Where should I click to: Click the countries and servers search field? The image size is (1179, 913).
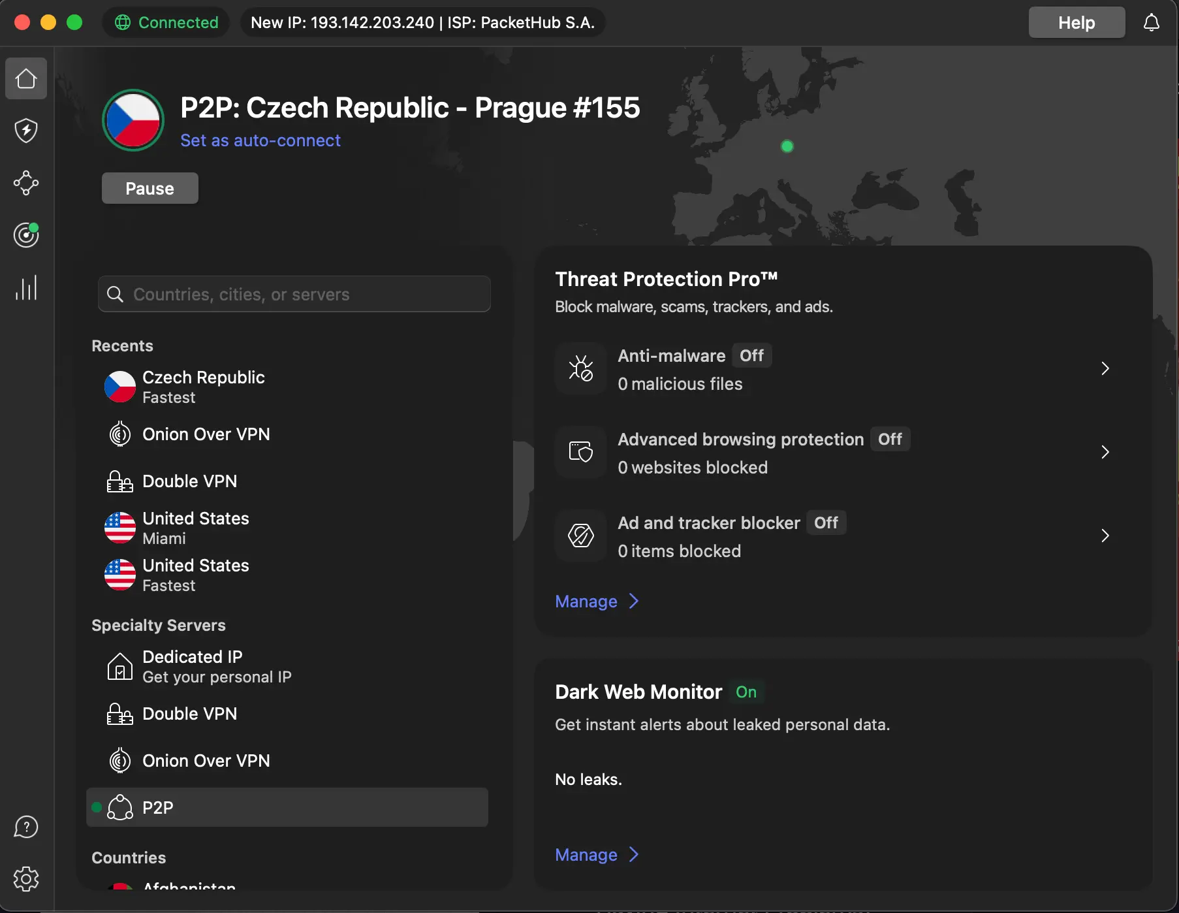[294, 294]
